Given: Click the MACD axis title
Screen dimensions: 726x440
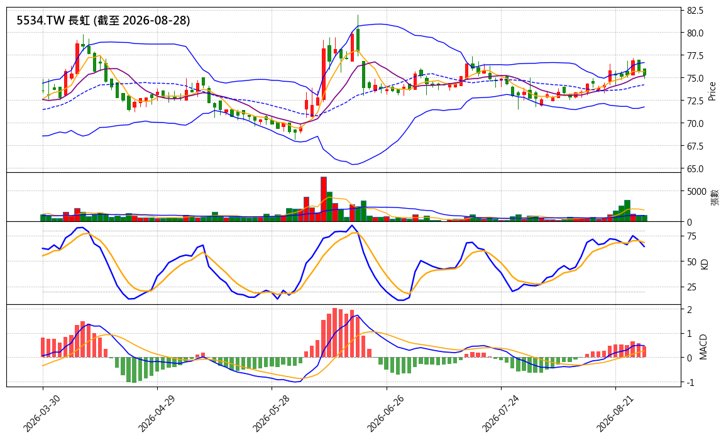Looking at the screenshot, I should coord(704,347).
